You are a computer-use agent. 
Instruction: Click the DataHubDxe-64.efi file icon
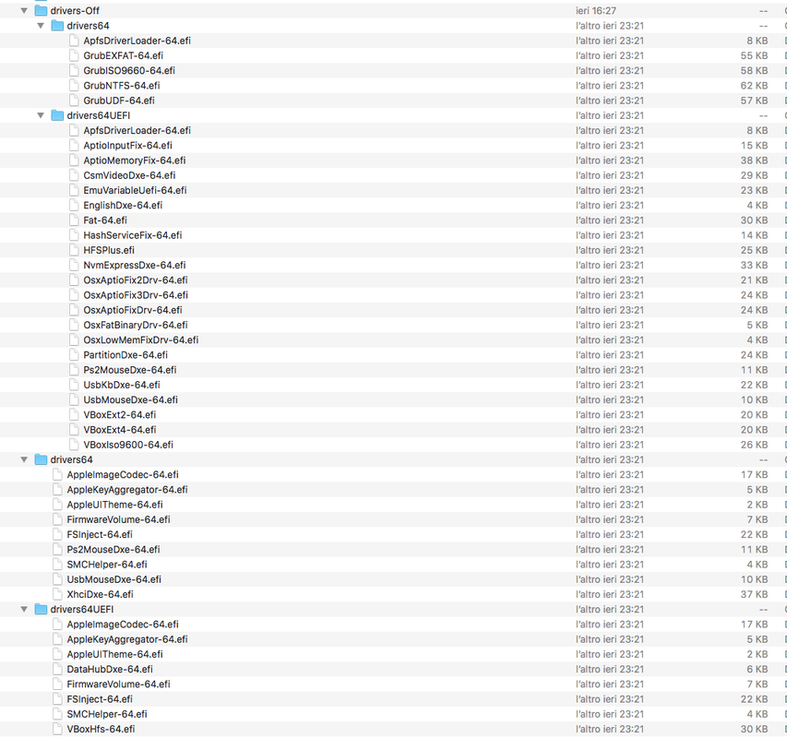pos(58,669)
